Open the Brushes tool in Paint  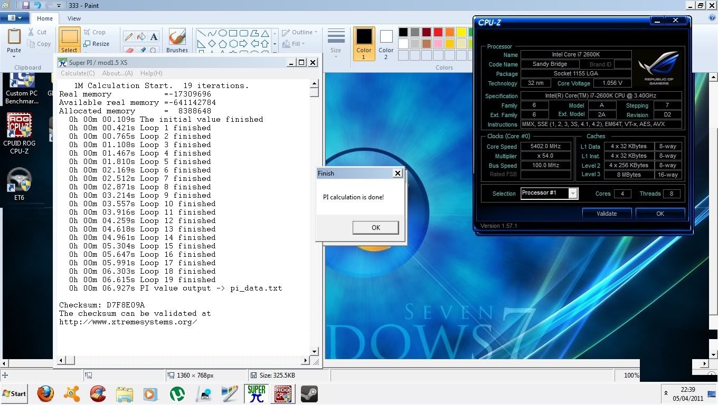click(177, 41)
